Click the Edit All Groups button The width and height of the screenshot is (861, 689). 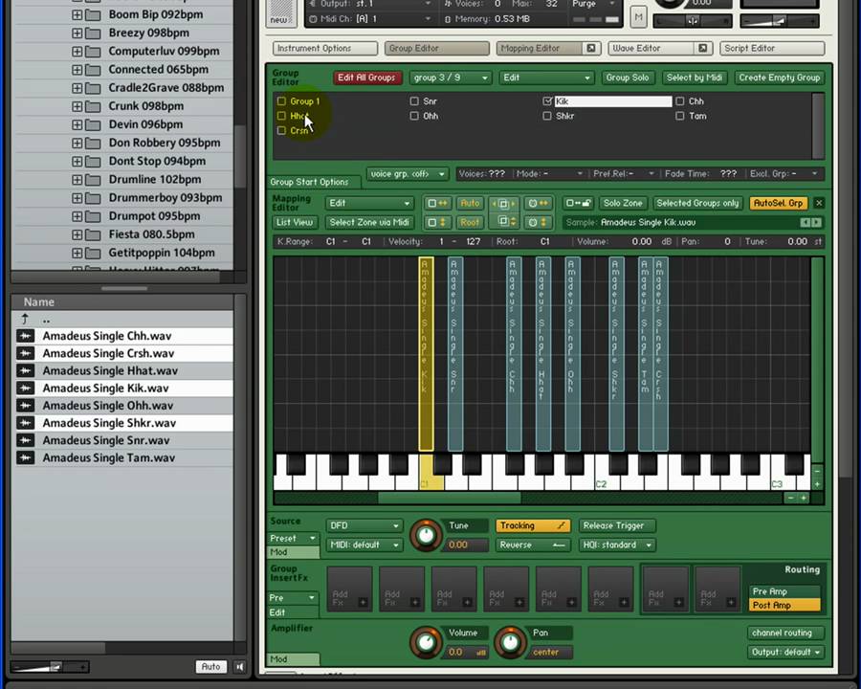click(x=366, y=78)
